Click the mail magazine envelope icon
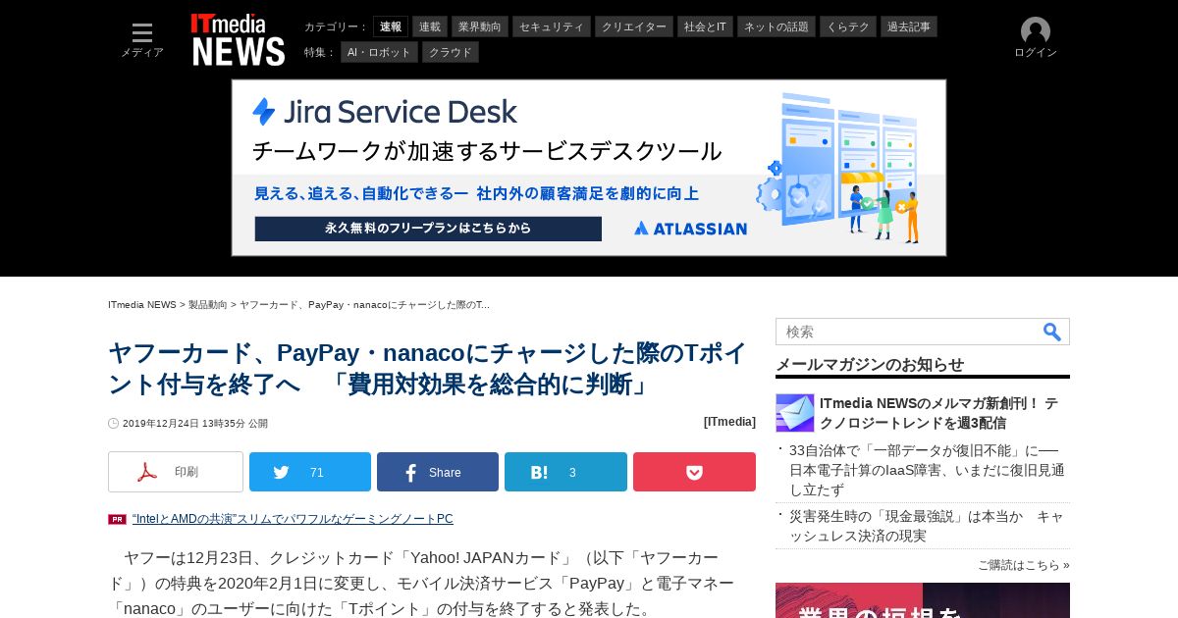 [x=795, y=413]
